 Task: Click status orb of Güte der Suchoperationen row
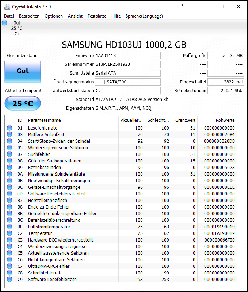click(x=9, y=161)
